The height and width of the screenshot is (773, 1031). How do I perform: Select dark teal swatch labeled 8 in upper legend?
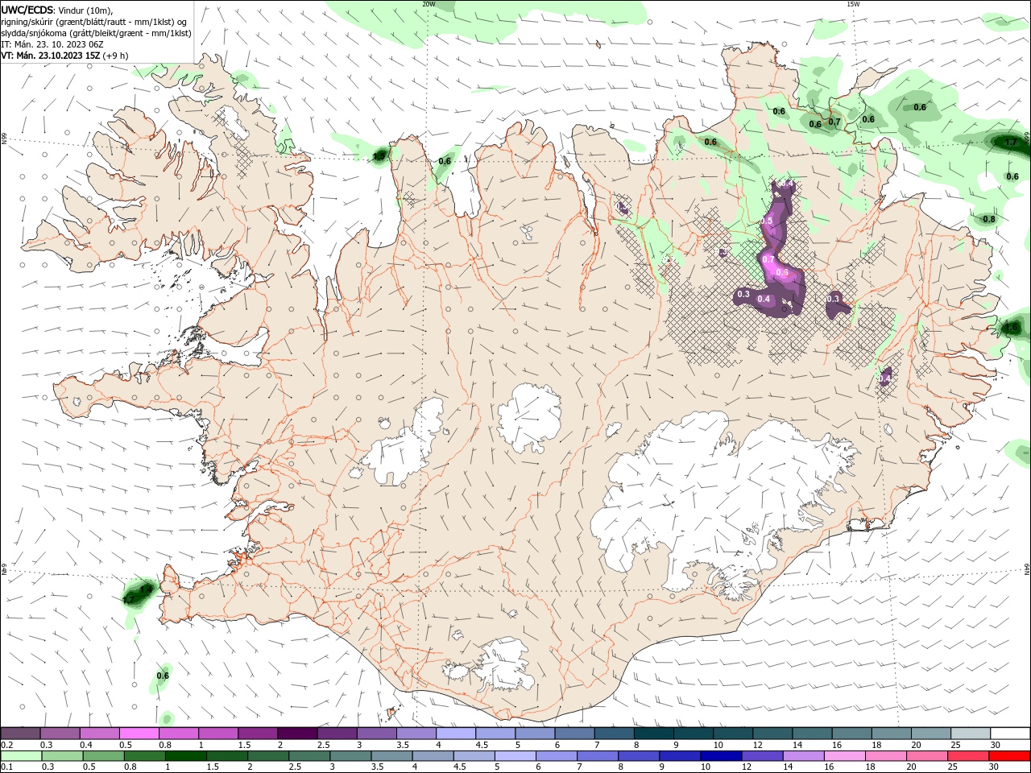[654, 733]
